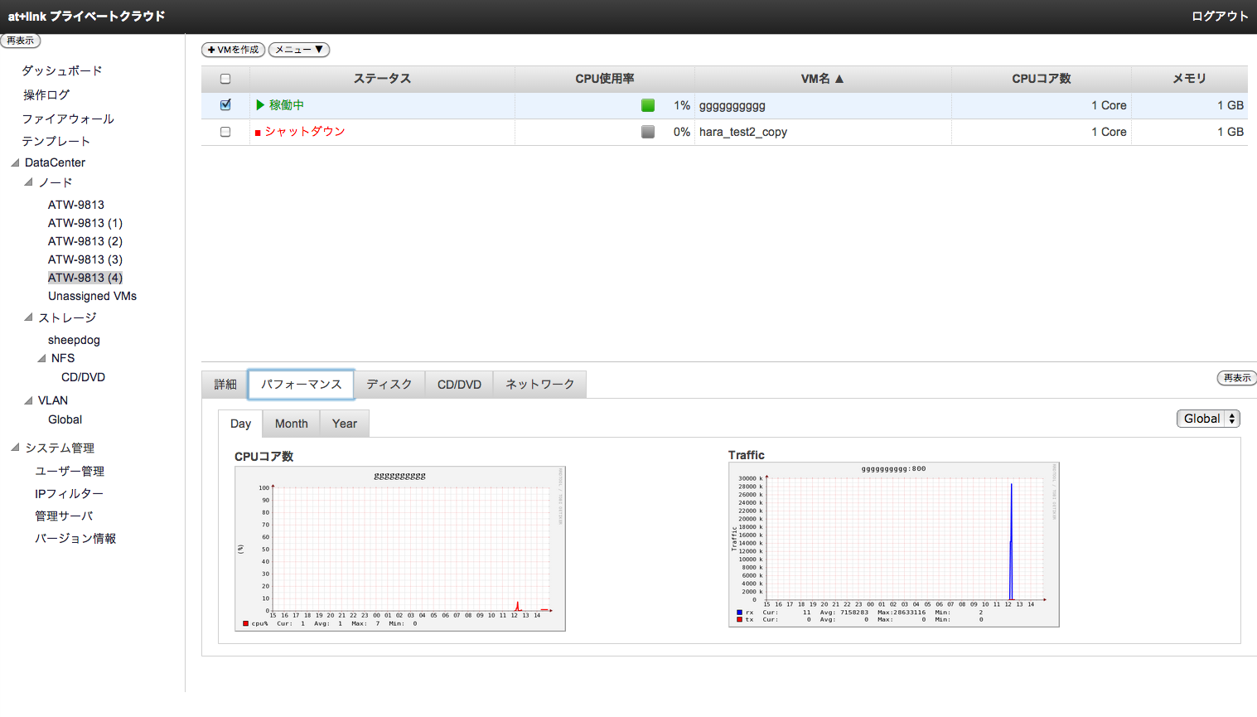The height and width of the screenshot is (717, 1257).
Task: Click the gray CPU indicator for hara_test2_copy
Action: (648, 132)
